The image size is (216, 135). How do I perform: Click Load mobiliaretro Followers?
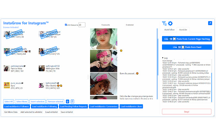(17, 107)
